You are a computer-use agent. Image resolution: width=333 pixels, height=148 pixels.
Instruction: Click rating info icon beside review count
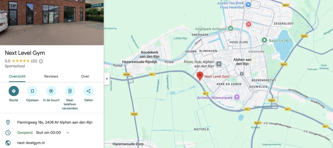(x=41, y=61)
